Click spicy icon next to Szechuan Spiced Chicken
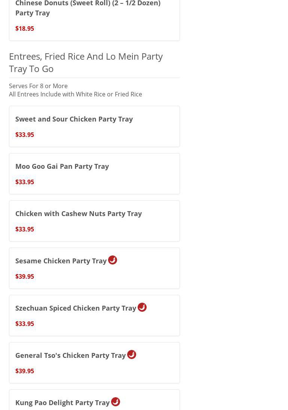 coord(142,307)
